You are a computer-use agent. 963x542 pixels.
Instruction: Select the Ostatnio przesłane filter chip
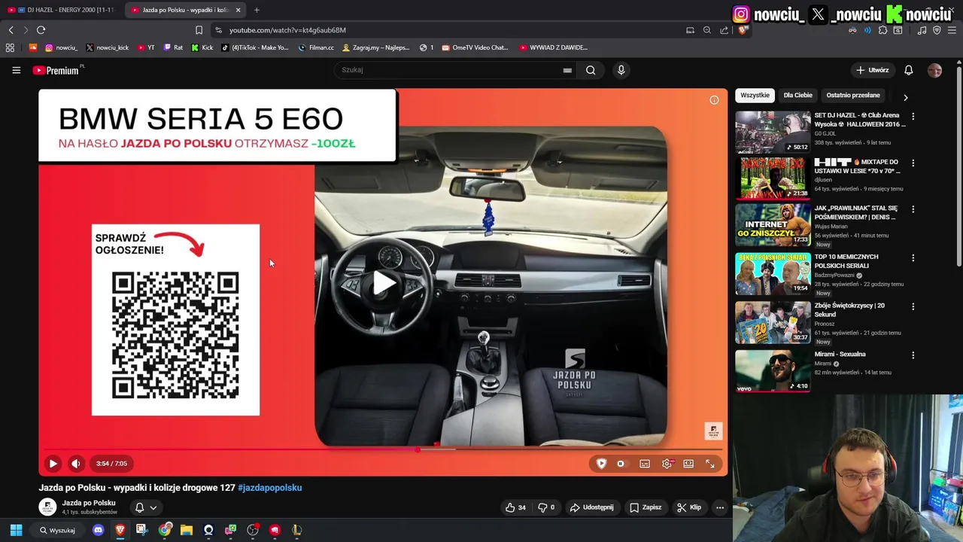coord(853,96)
